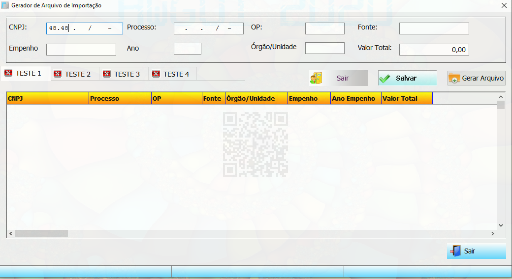
Task: Click the upper Sair button label
Action: 343,78
